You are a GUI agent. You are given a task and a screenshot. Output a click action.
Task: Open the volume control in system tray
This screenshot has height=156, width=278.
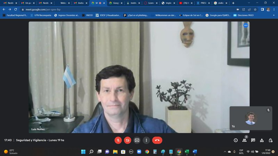tap(253, 151)
